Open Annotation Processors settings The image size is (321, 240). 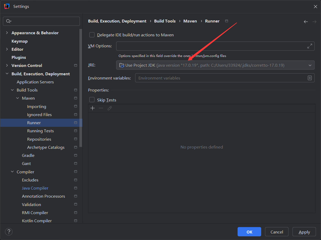coord(43,196)
